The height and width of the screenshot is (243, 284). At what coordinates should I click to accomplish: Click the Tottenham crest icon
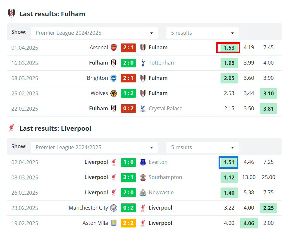pyautogui.click(x=143, y=63)
